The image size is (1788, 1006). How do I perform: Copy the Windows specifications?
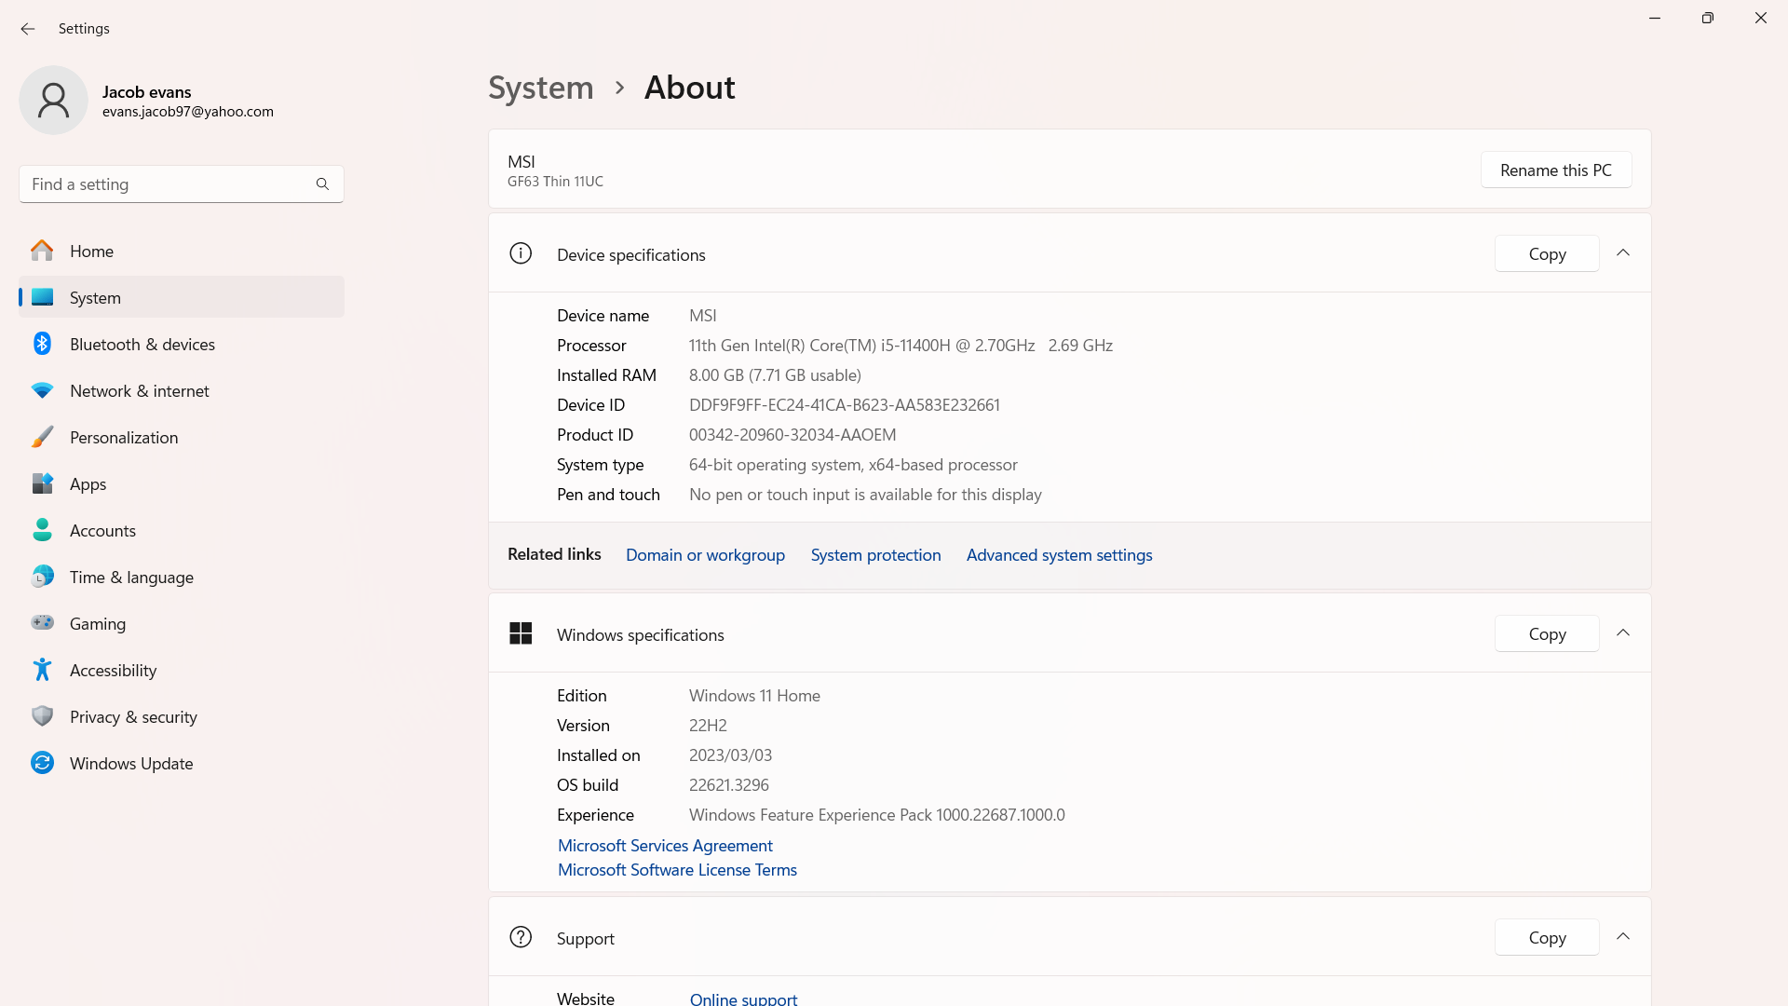[1547, 633]
